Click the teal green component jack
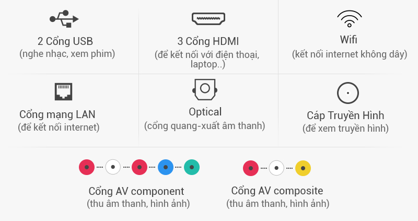The height and width of the screenshot is (221, 418). 192,167
